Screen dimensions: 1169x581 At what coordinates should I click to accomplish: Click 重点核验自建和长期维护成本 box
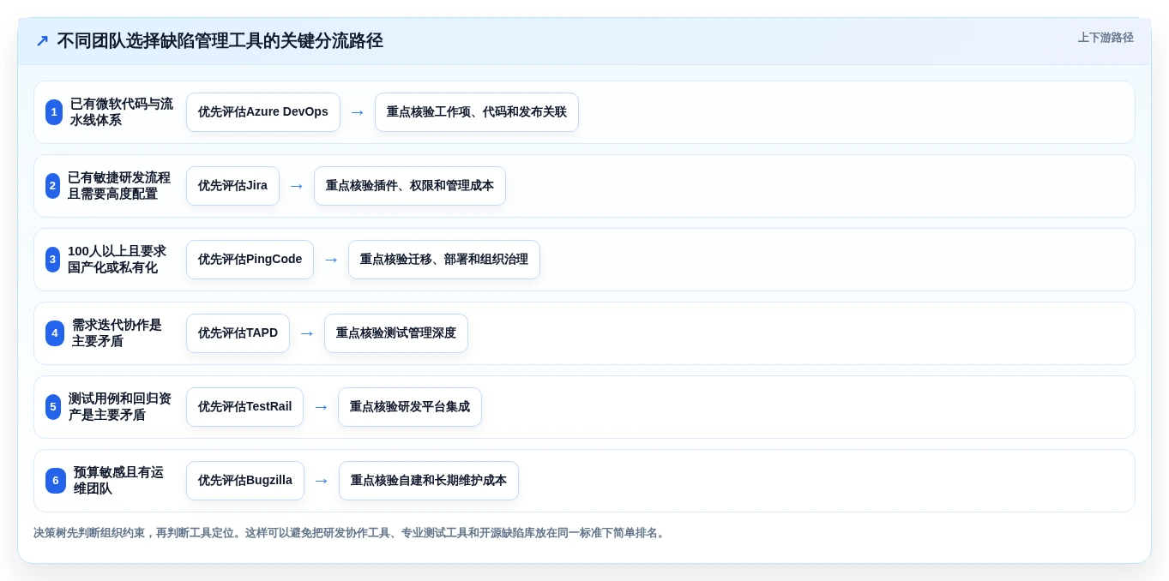coord(429,481)
